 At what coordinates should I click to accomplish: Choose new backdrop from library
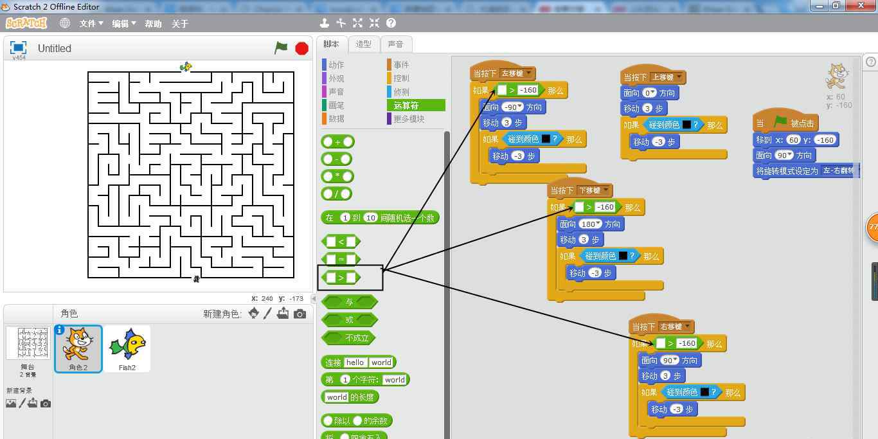pyautogui.click(x=11, y=404)
